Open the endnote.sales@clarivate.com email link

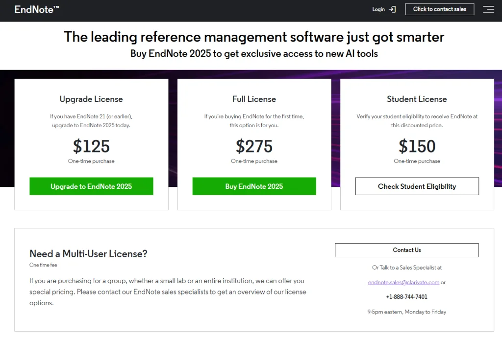click(x=403, y=282)
